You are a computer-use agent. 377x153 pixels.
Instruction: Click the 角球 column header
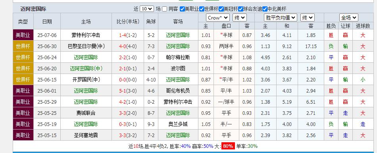151,21
